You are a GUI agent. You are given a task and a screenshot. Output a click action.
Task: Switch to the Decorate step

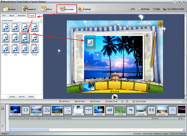click(67, 9)
